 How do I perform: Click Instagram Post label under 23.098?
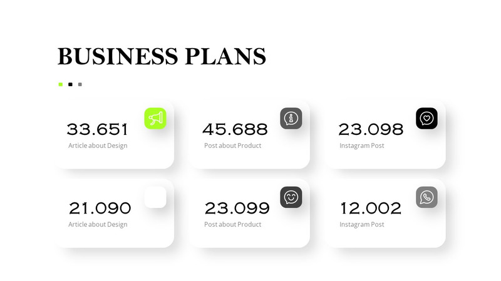click(x=362, y=145)
